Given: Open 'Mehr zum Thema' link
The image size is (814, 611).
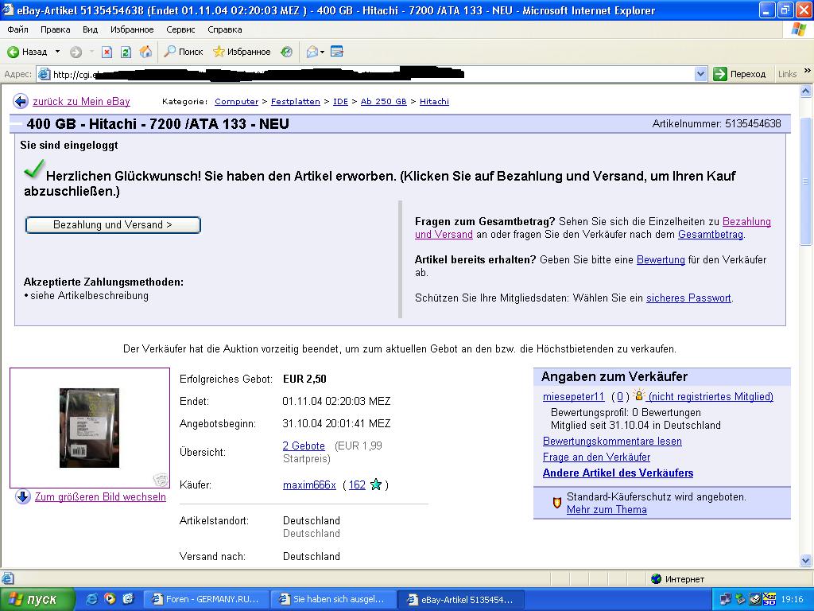Looking at the screenshot, I should (607, 510).
